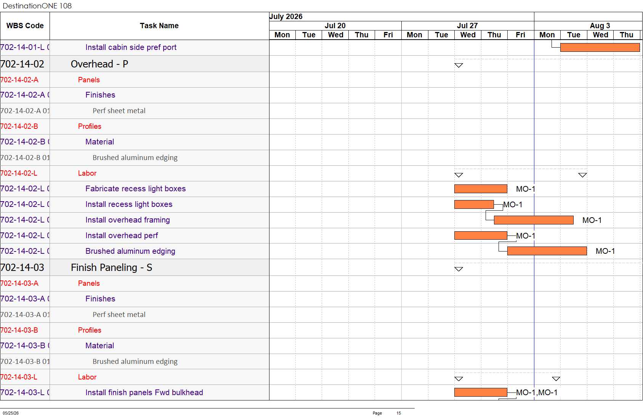
Task: Click the Install cabin side pref port Gantt bar
Action: click(x=600, y=47)
